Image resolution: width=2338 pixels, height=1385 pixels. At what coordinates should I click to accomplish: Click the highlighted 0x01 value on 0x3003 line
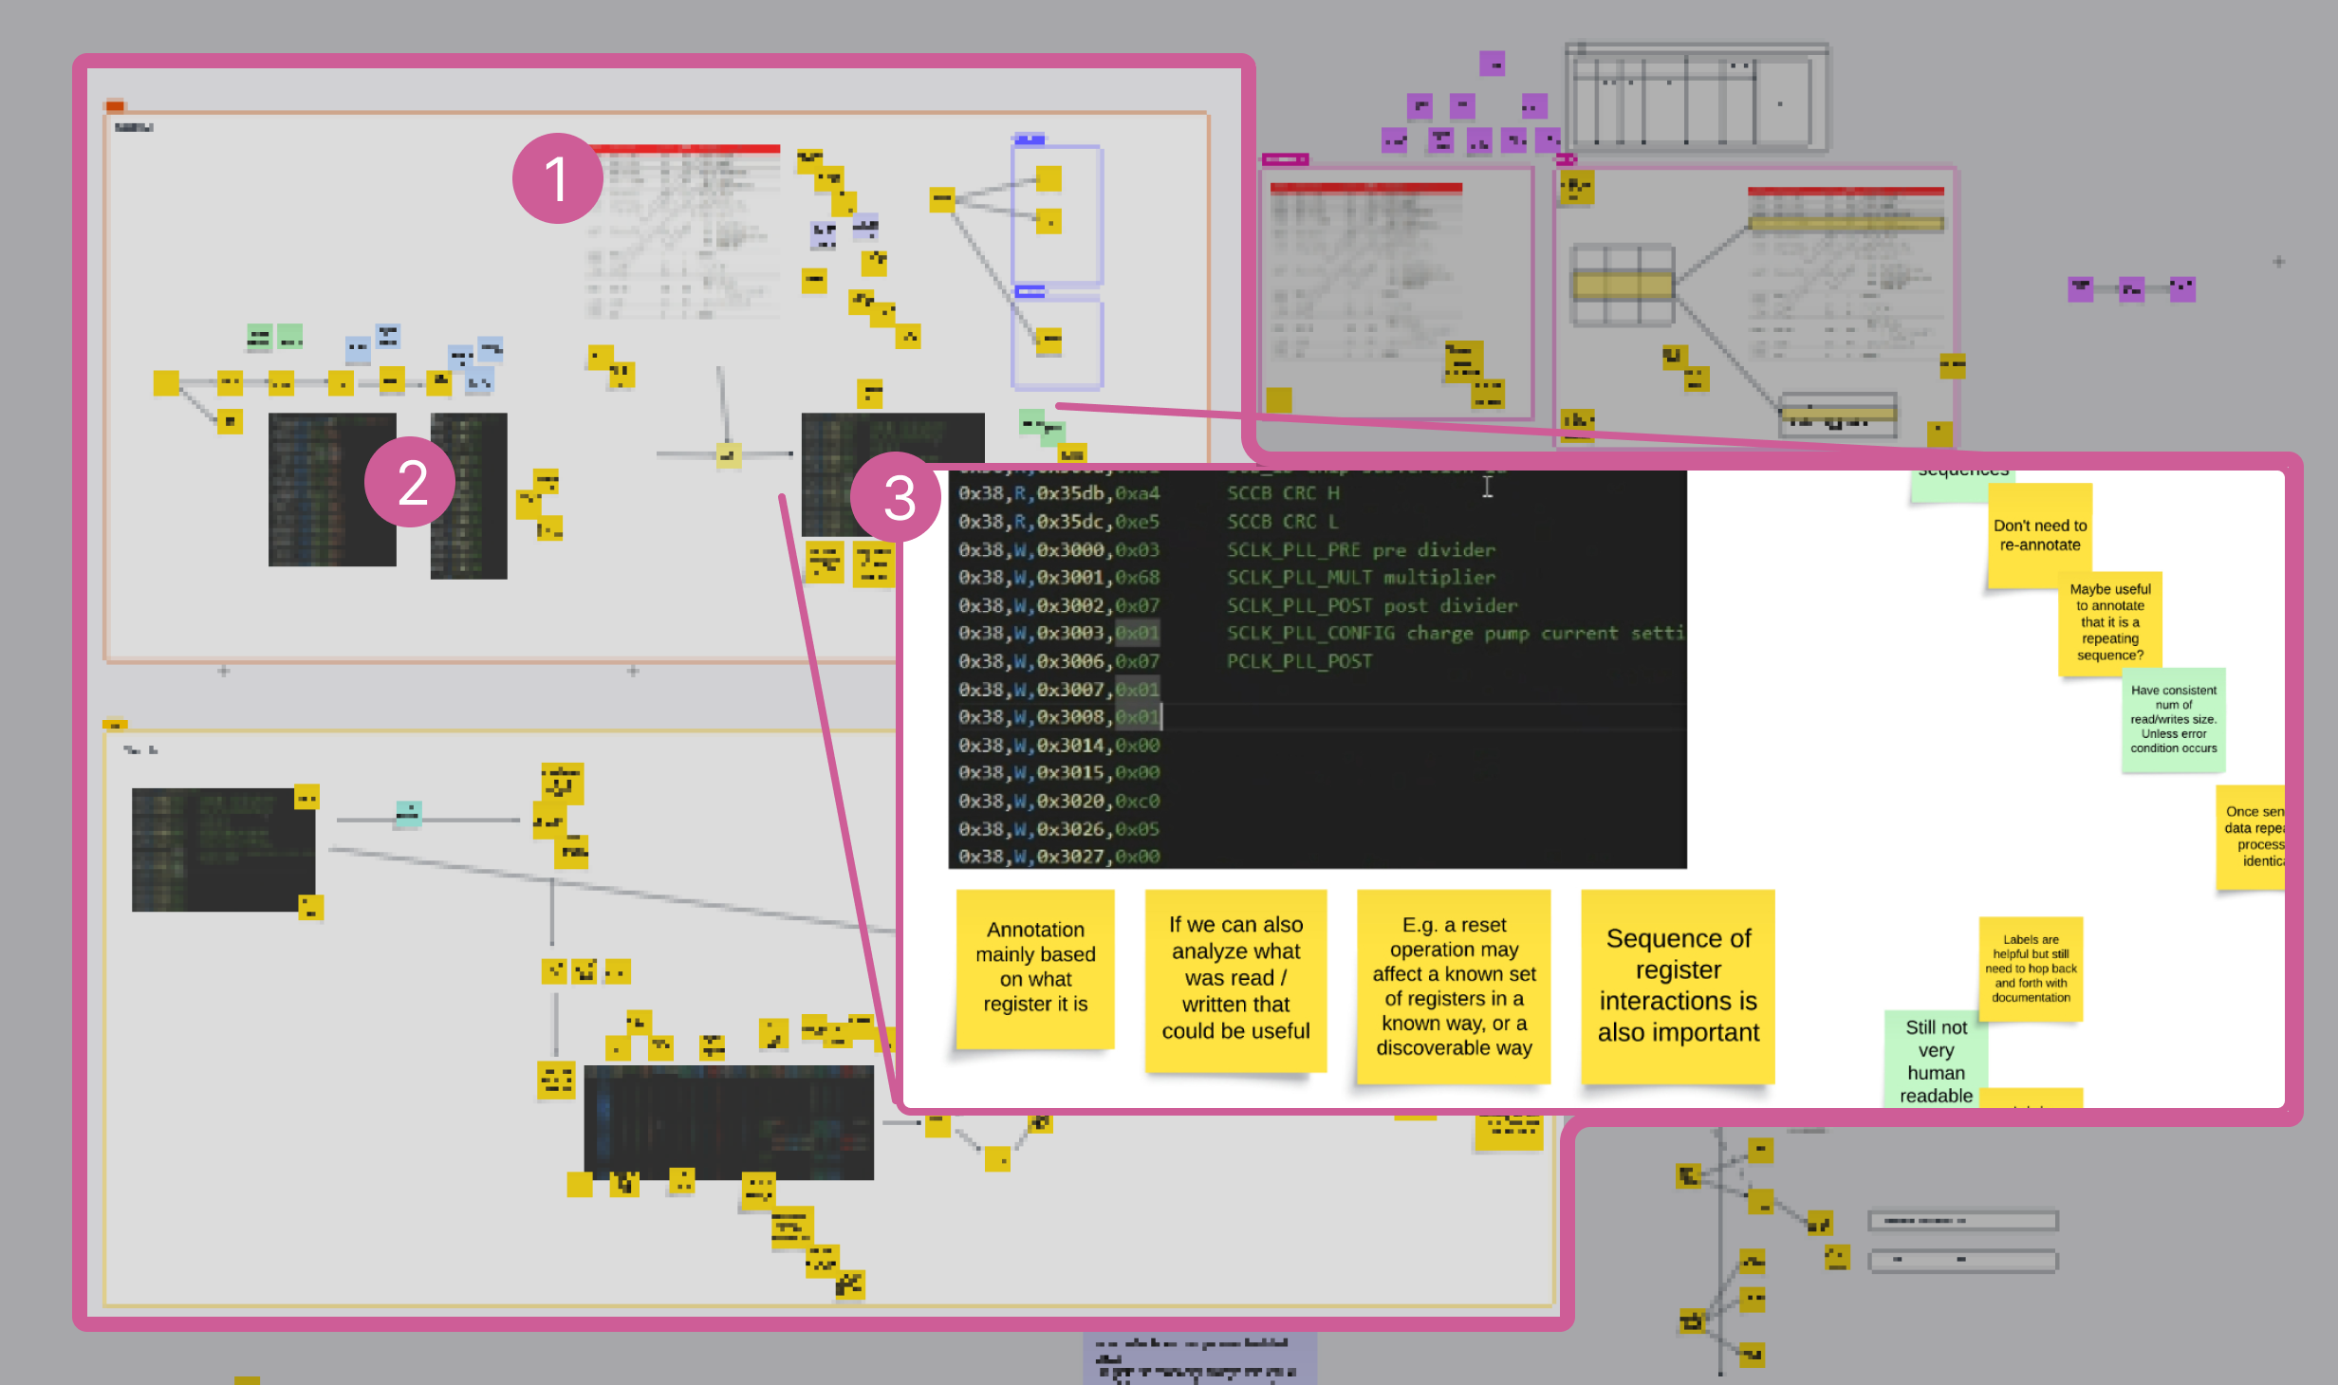[x=1137, y=633]
